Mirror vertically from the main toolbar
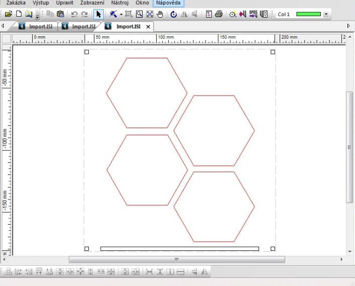 click(194, 14)
